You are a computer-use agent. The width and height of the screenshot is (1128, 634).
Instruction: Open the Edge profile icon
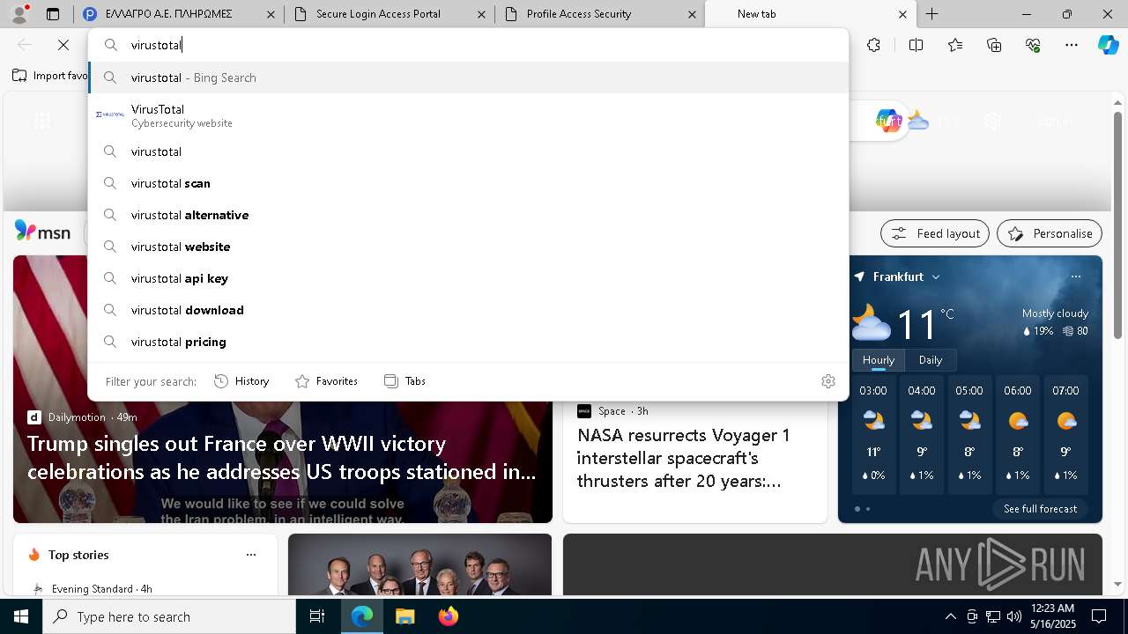tap(19, 13)
